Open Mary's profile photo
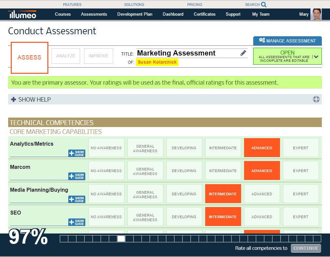 coord(316,14)
